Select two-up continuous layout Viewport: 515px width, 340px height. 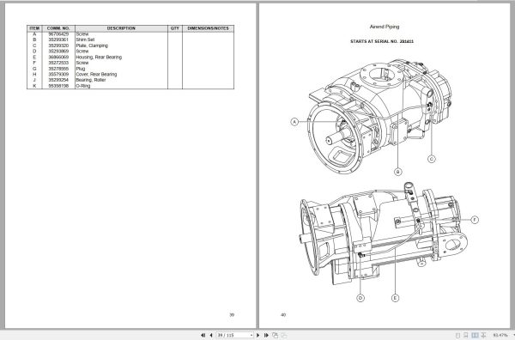point(483,336)
